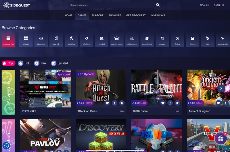Advance Adventure row with right chevron
230x152 pixels.
[x=221, y=89]
